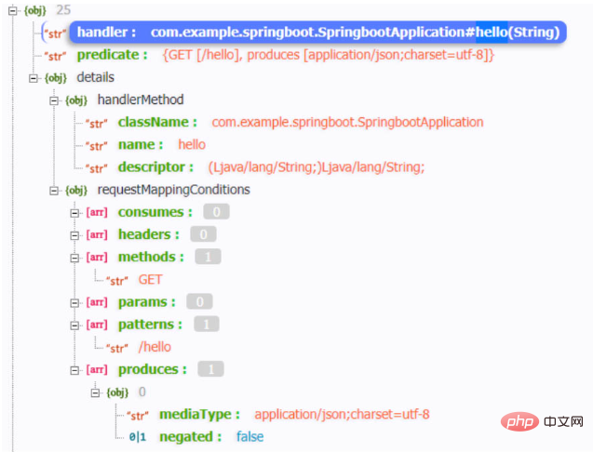Select the GET string value
The width and height of the screenshot is (593, 452).
click(x=150, y=280)
